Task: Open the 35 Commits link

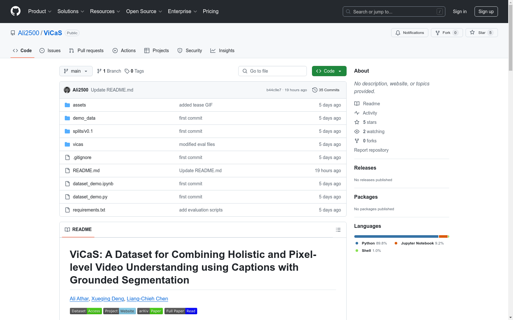Action: click(x=326, y=90)
